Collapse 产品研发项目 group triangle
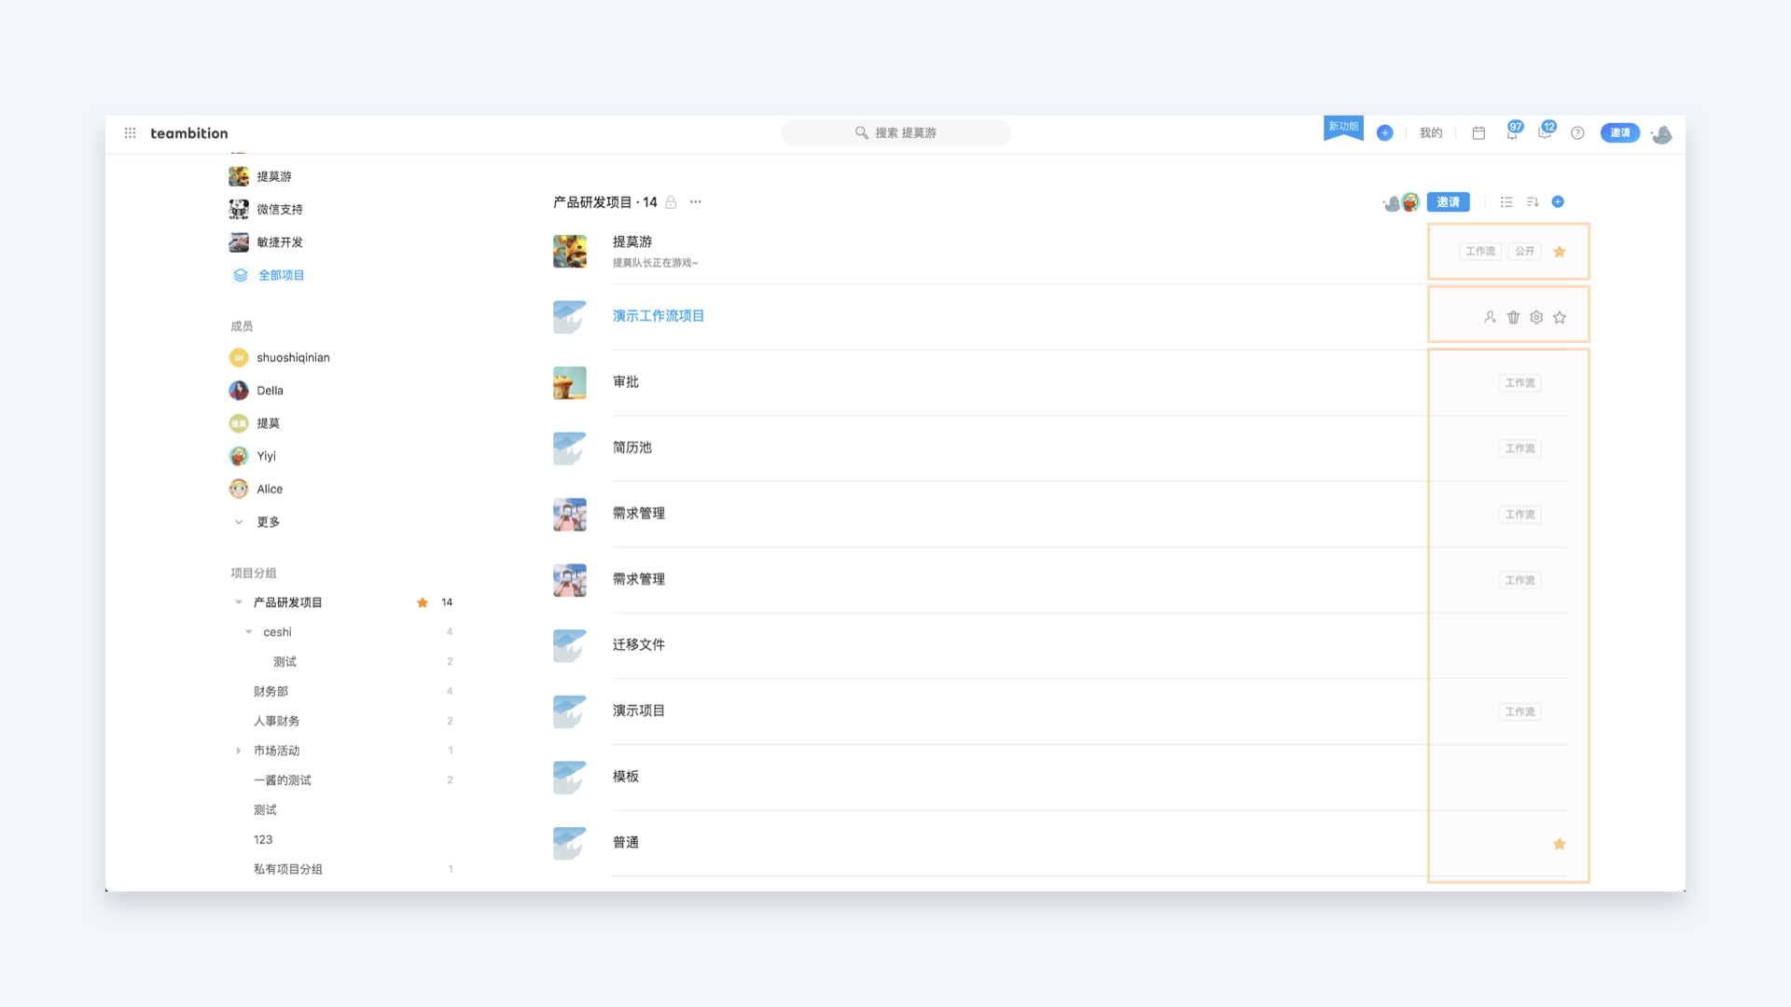The height and width of the screenshot is (1007, 1791). (239, 602)
